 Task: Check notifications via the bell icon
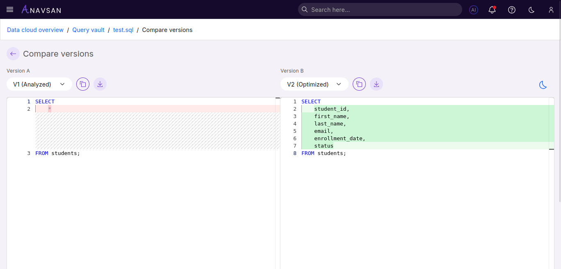coord(492,9)
